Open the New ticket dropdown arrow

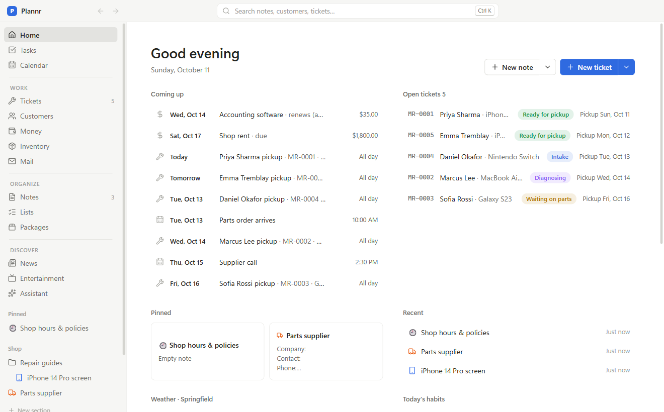click(626, 67)
